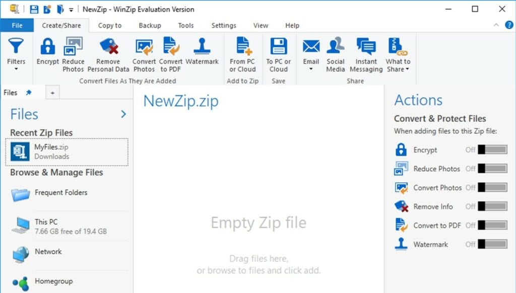Switch to the Backup ribbon tab
Screen dimensions: 516x293
[149, 25]
